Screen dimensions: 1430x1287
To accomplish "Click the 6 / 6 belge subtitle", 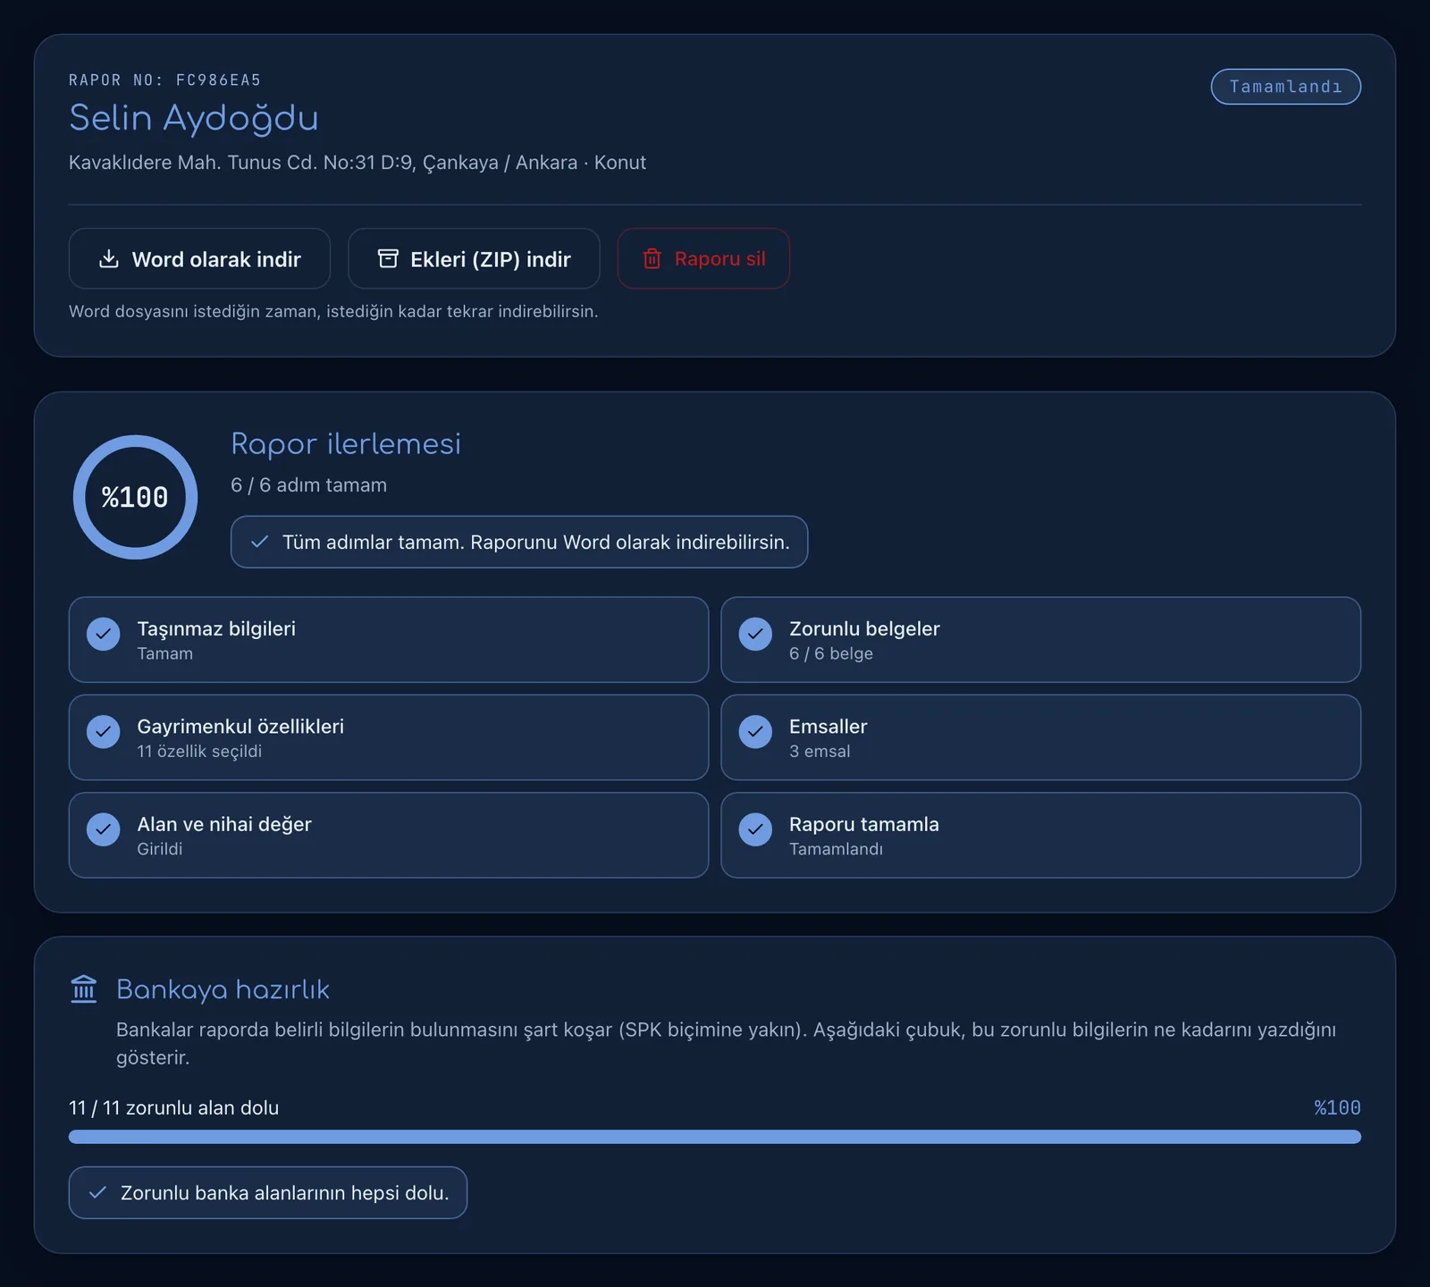I will click(x=831, y=654).
